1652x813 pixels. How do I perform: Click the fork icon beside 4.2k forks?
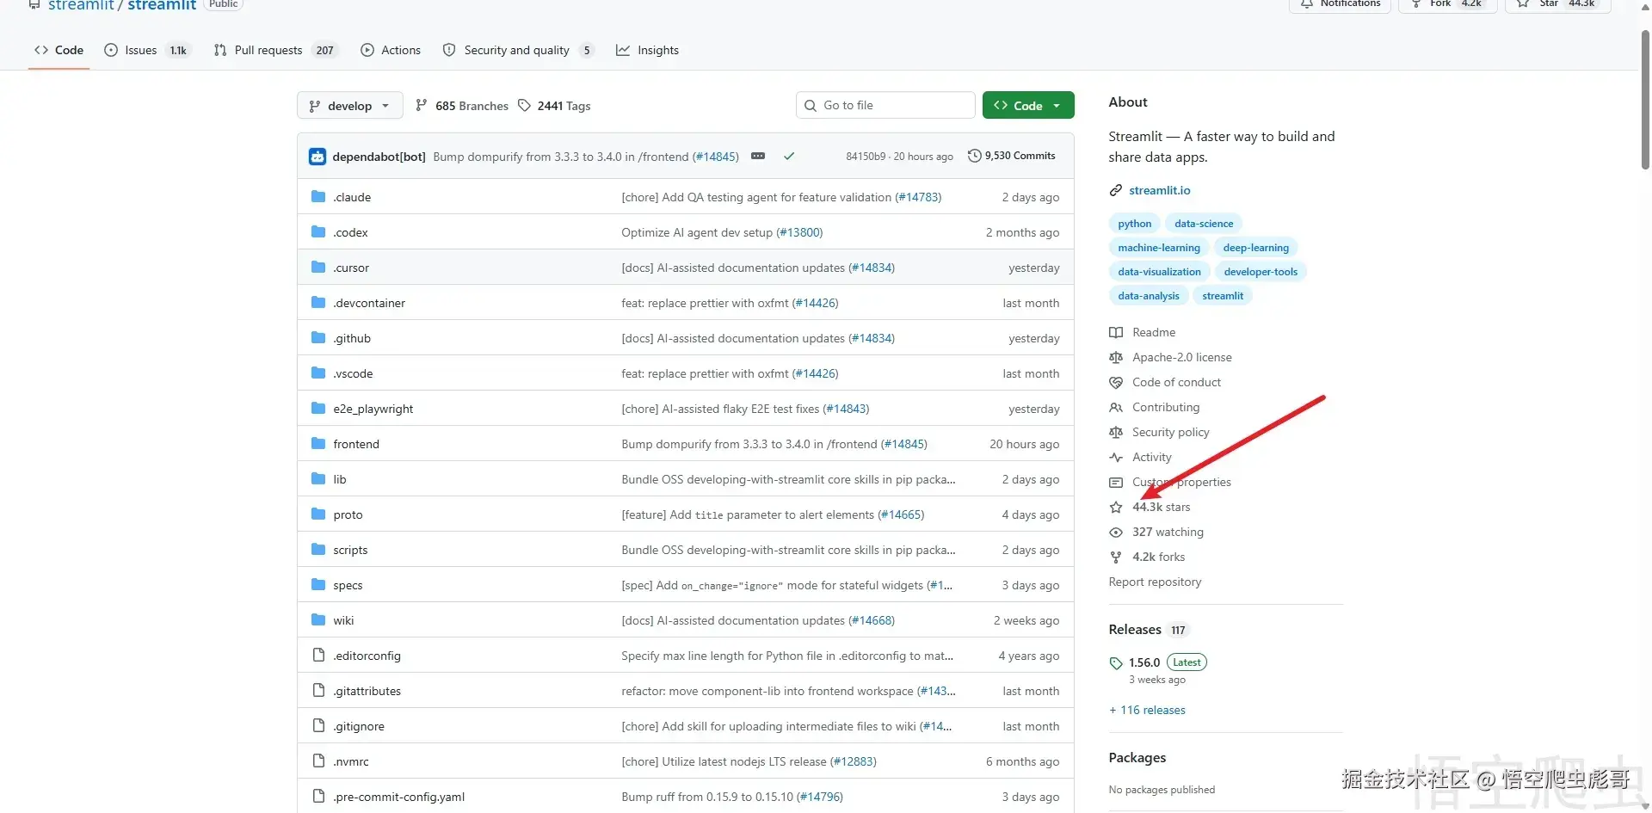click(x=1116, y=557)
